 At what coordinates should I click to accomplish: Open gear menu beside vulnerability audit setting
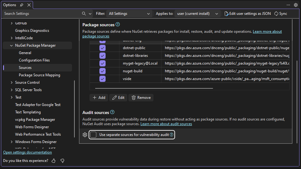pyautogui.click(x=85, y=135)
